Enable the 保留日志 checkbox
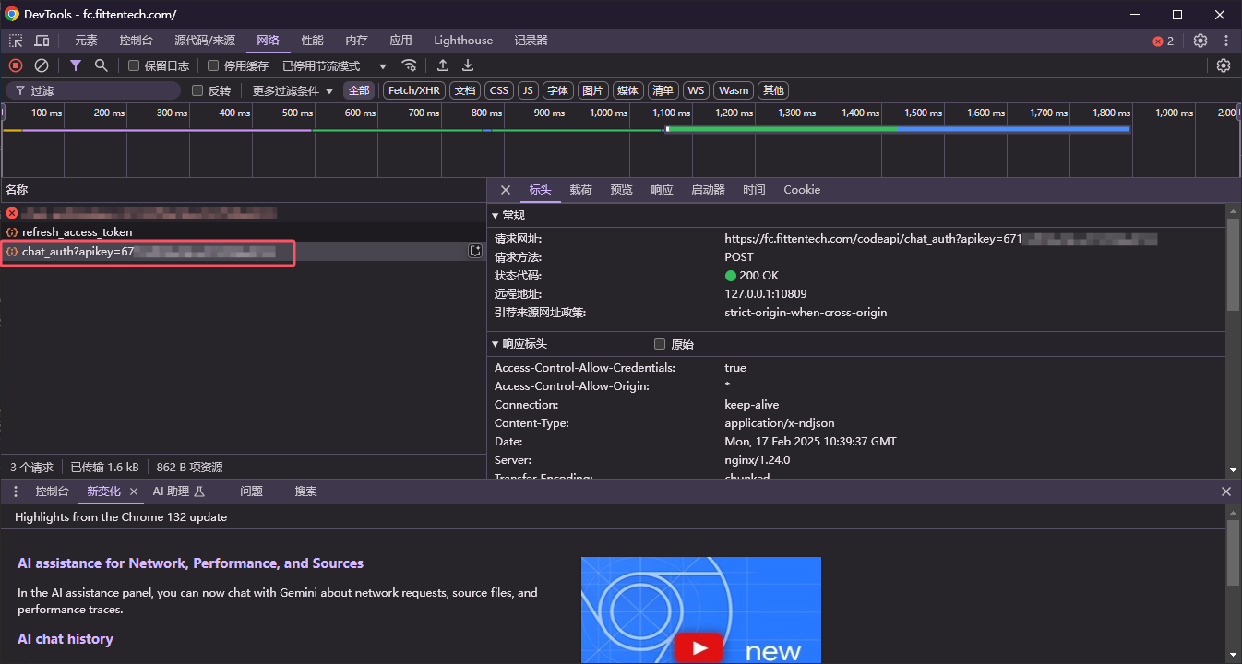 click(134, 65)
